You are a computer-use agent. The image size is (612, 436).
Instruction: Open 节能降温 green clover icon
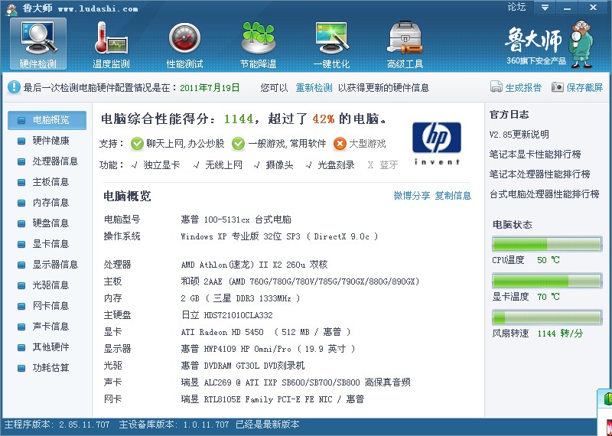click(x=258, y=38)
